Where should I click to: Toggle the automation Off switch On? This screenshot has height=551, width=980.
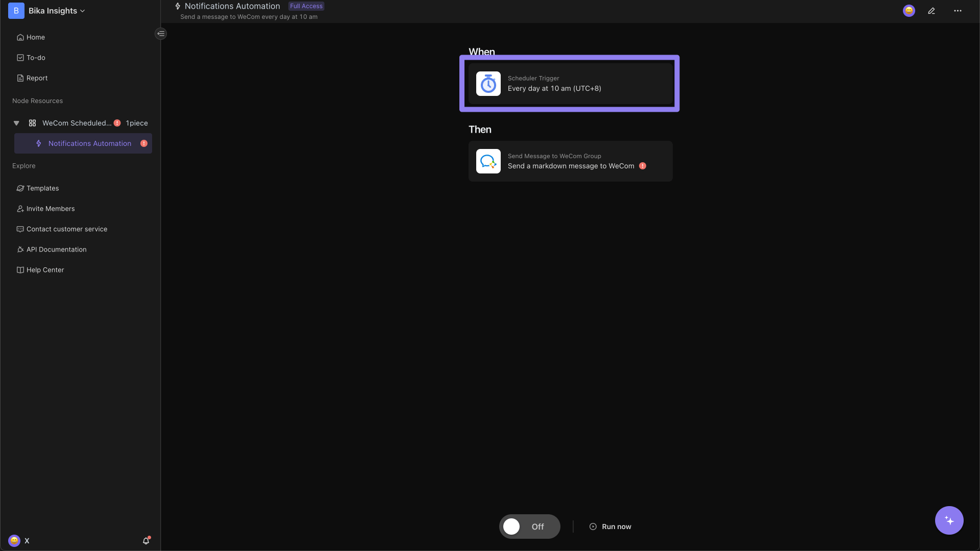click(529, 526)
